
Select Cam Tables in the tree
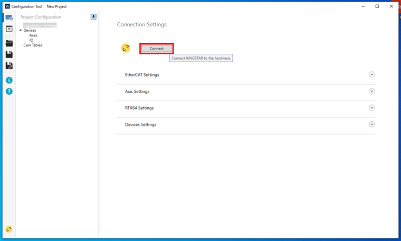point(33,45)
